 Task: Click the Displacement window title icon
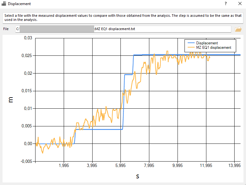(x=4, y=3)
